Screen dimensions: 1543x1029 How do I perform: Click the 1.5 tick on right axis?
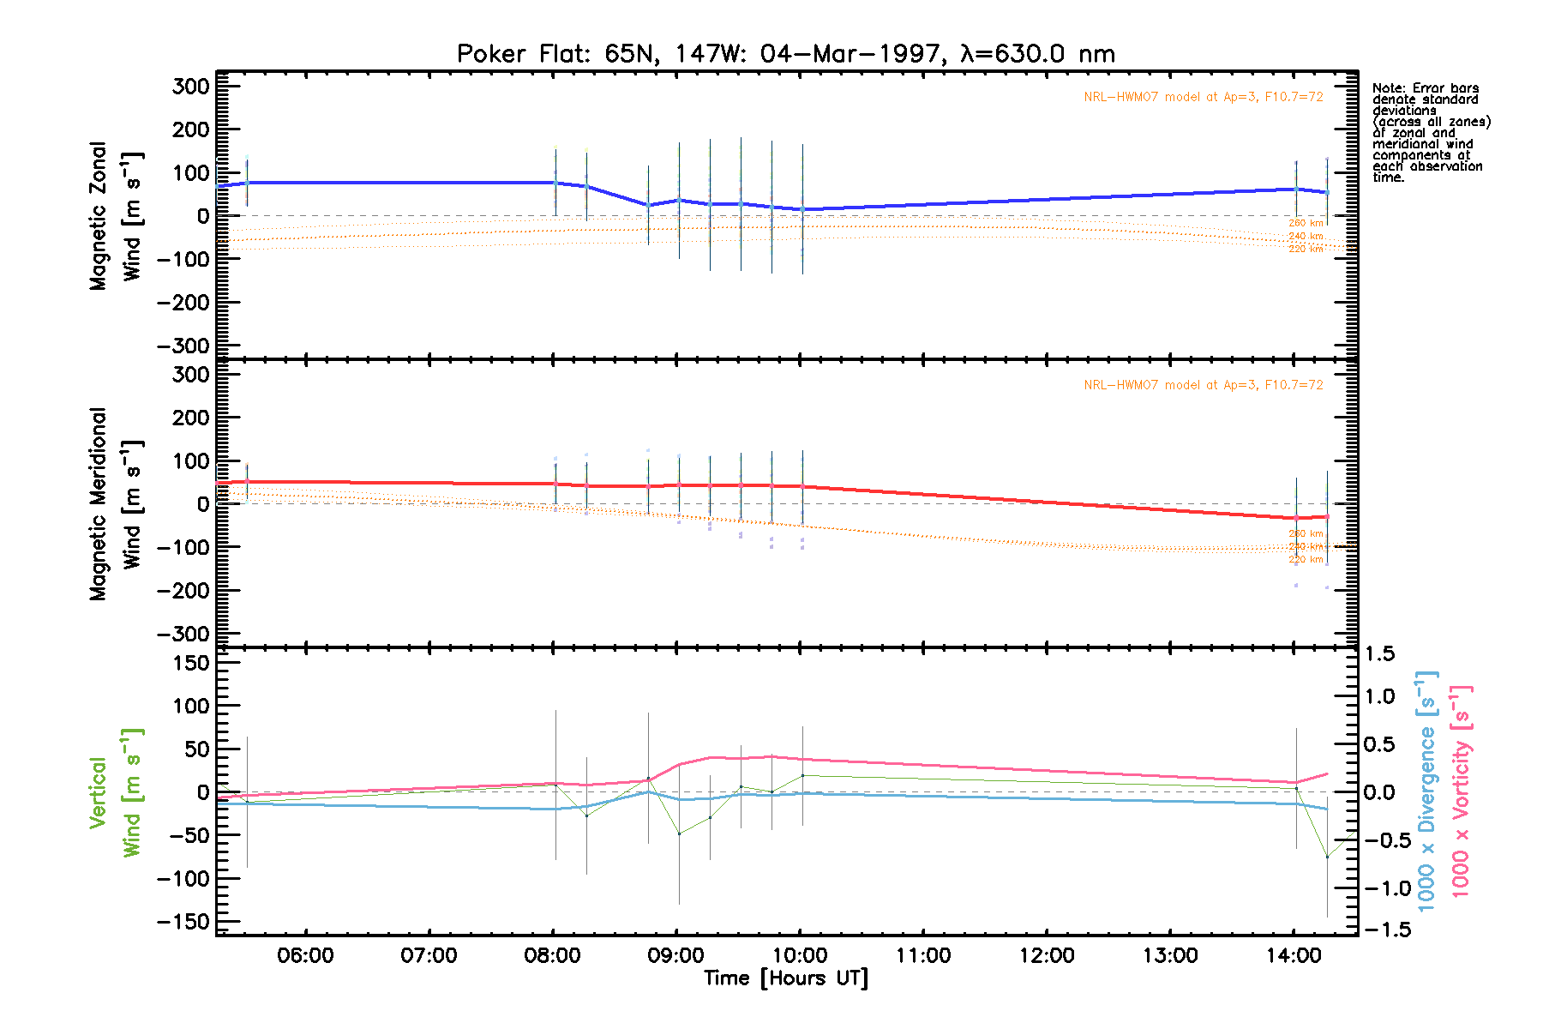(x=1380, y=654)
